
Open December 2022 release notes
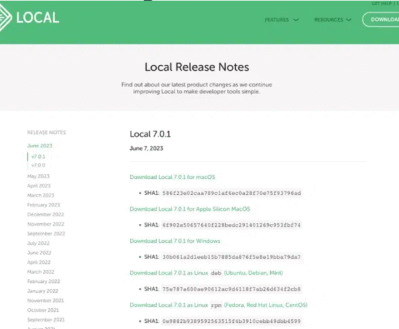point(45,215)
